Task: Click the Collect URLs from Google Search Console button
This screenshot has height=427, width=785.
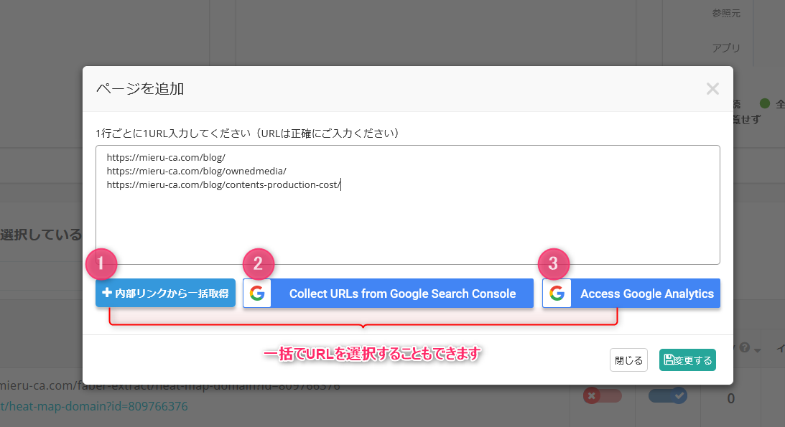Action: coord(402,293)
